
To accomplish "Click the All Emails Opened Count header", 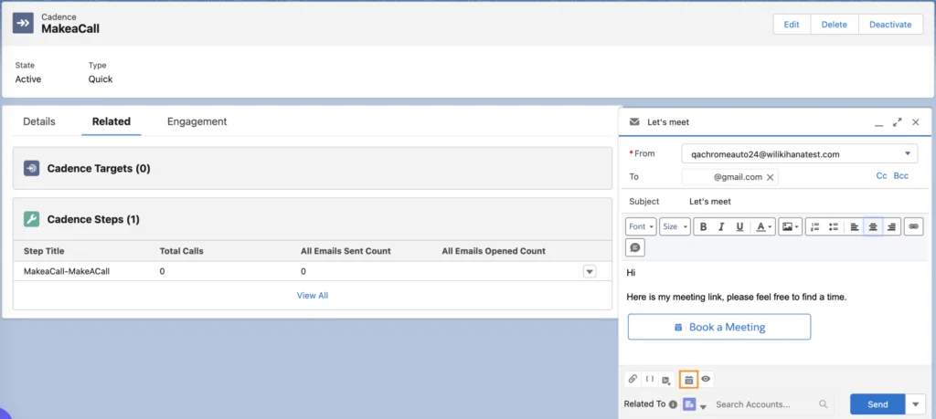I will tap(494, 251).
